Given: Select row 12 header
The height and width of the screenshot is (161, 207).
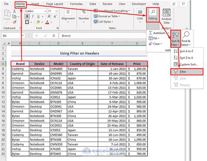Looking at the screenshot, I should [3, 102].
